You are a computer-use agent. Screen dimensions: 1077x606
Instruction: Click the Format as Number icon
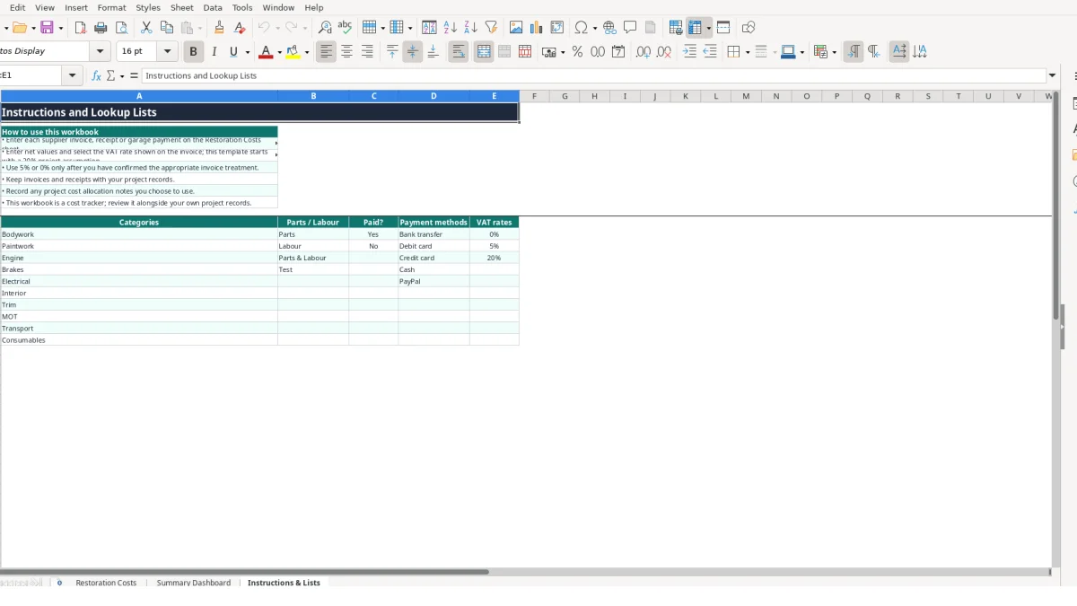(x=598, y=52)
